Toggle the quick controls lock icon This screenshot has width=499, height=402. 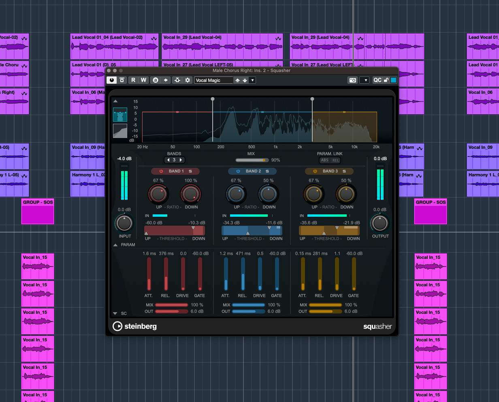(x=386, y=80)
